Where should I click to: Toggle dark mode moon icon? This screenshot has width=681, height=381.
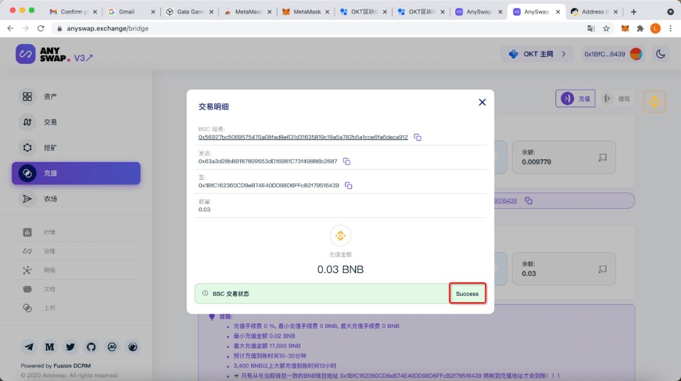(x=661, y=54)
